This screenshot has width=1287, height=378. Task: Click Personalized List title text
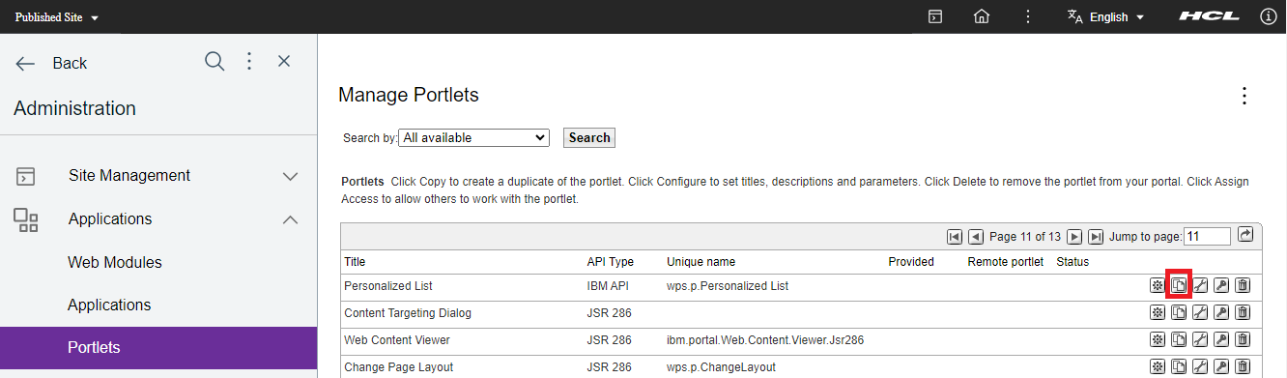coord(388,286)
